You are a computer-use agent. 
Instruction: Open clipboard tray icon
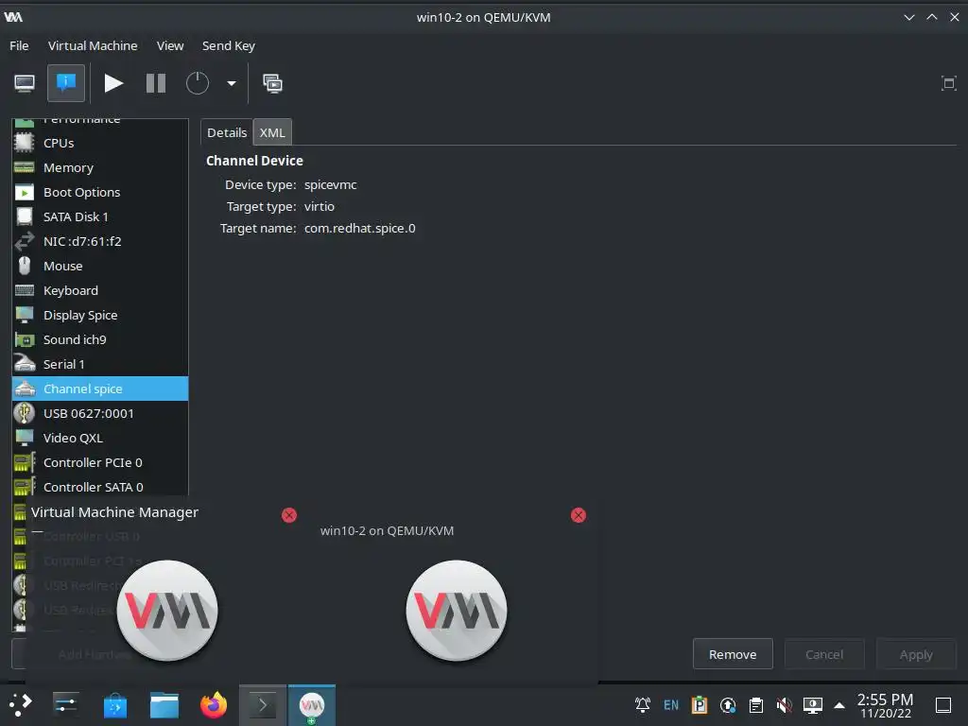pos(756,704)
